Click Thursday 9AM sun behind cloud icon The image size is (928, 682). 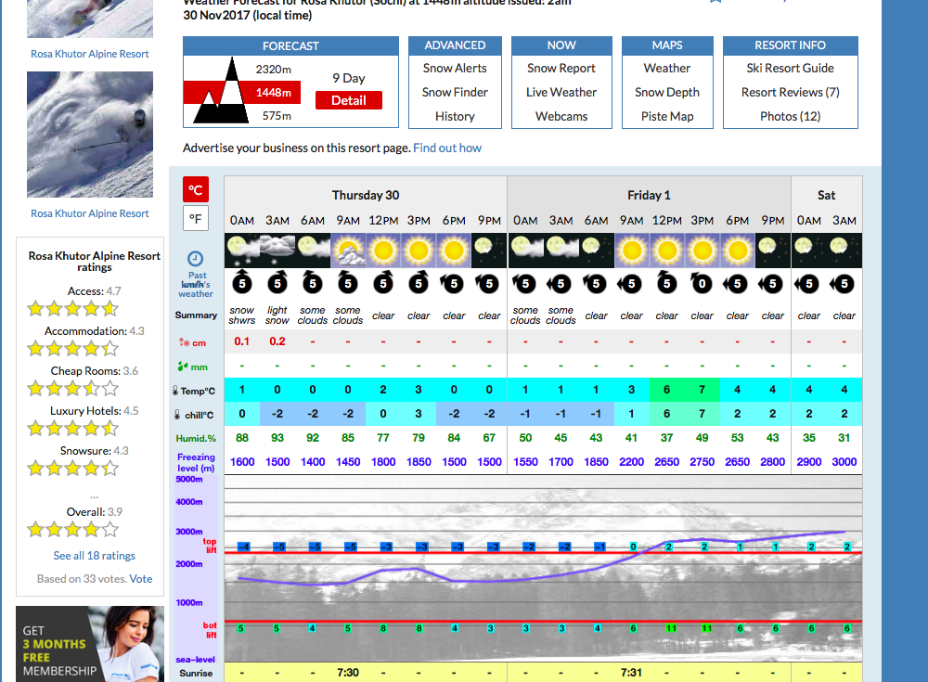tap(348, 251)
